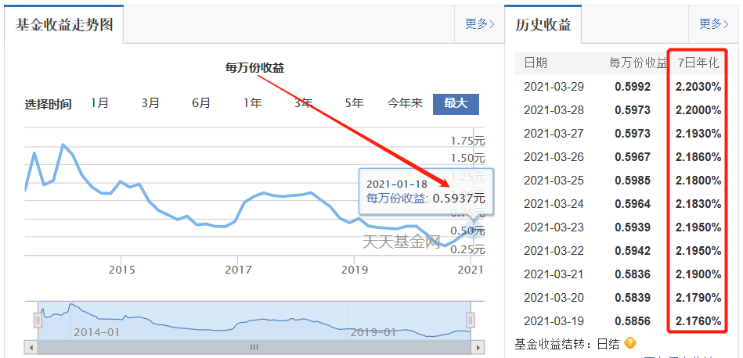
Task: Select the 1月 time range
Action: 99,103
